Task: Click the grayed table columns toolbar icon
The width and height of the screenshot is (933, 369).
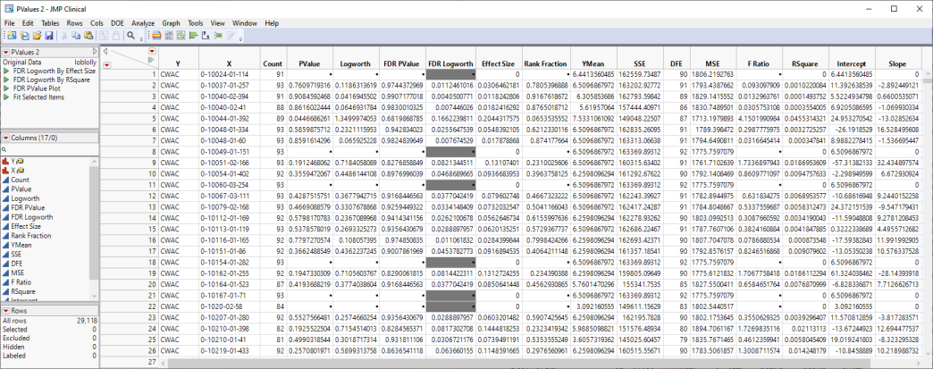Action: 169,36
